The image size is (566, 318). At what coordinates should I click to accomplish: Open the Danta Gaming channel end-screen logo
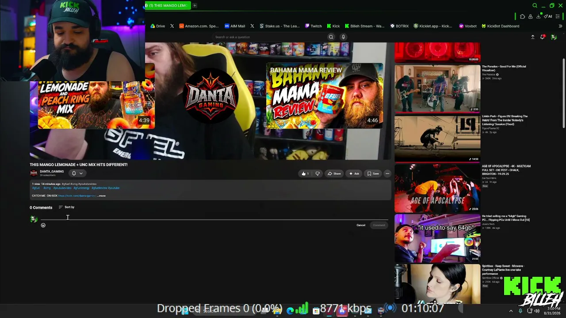(211, 95)
